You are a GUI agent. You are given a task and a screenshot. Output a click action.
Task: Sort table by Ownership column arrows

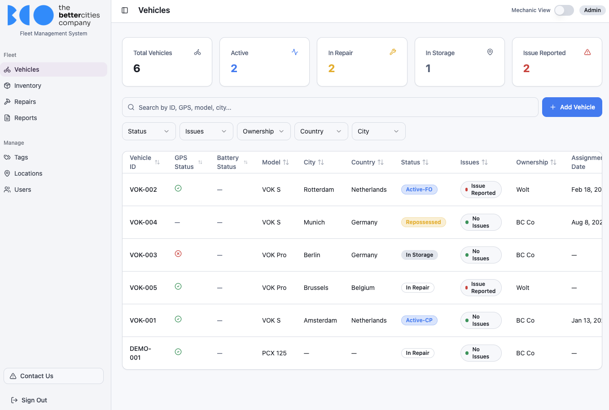553,162
